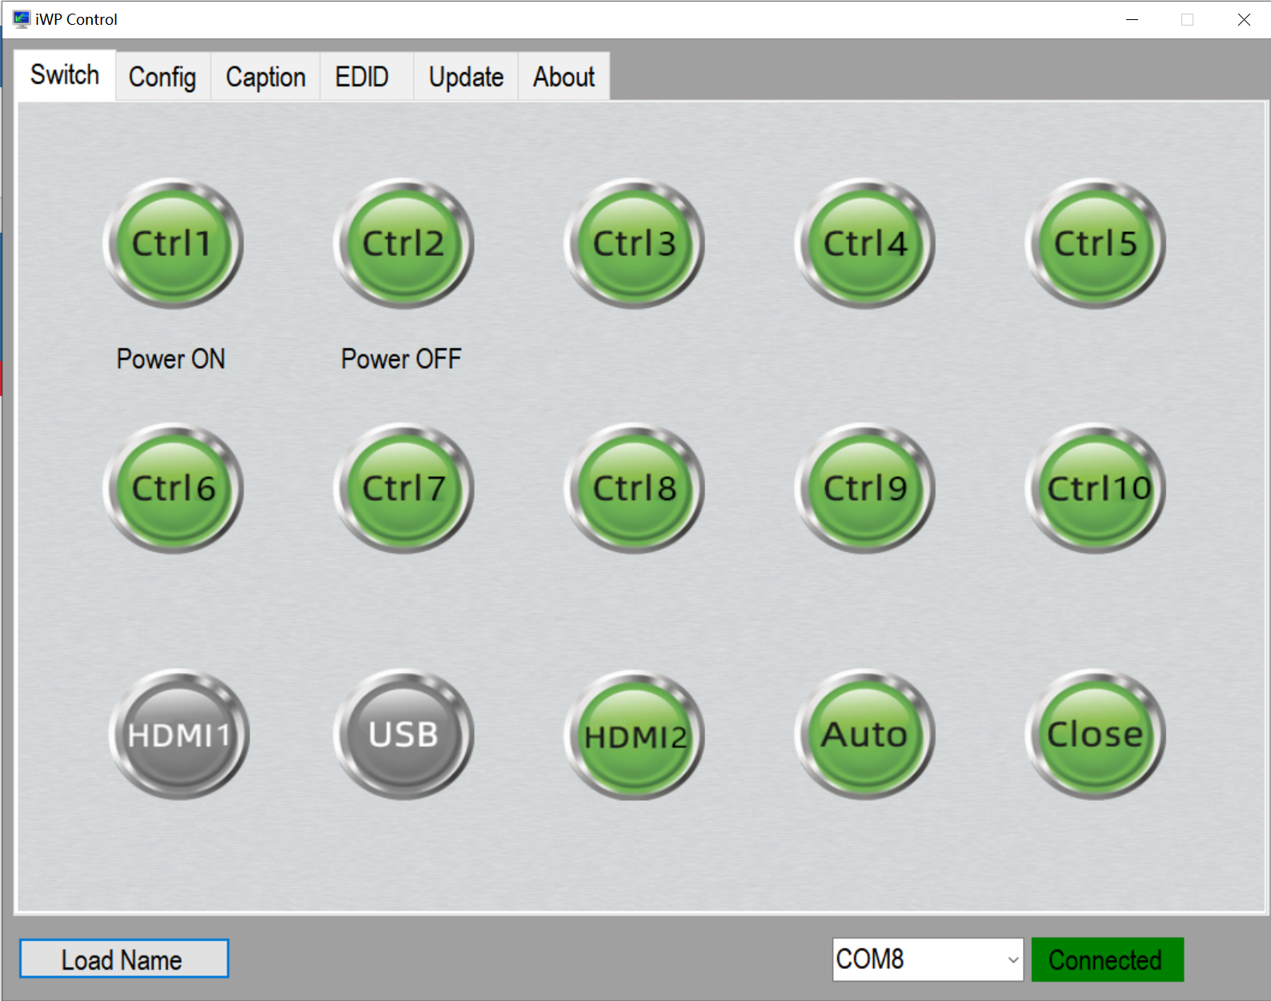Switch input to HDMI1

click(x=178, y=735)
